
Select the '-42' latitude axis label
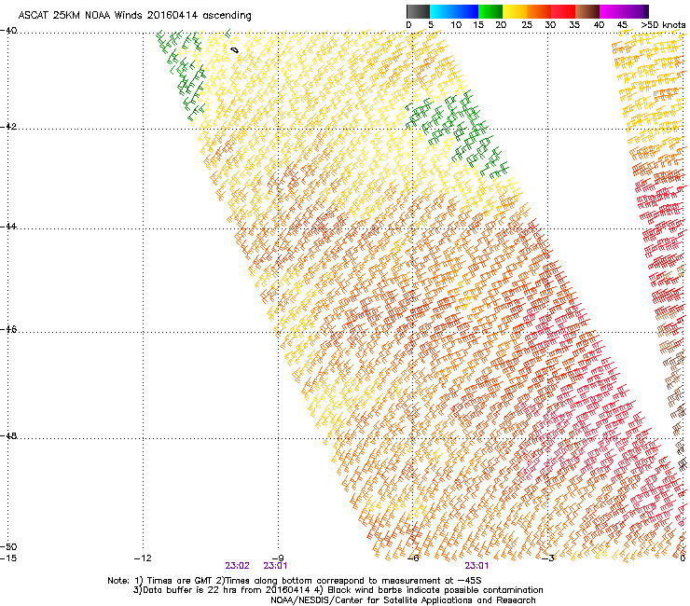(x=8, y=127)
